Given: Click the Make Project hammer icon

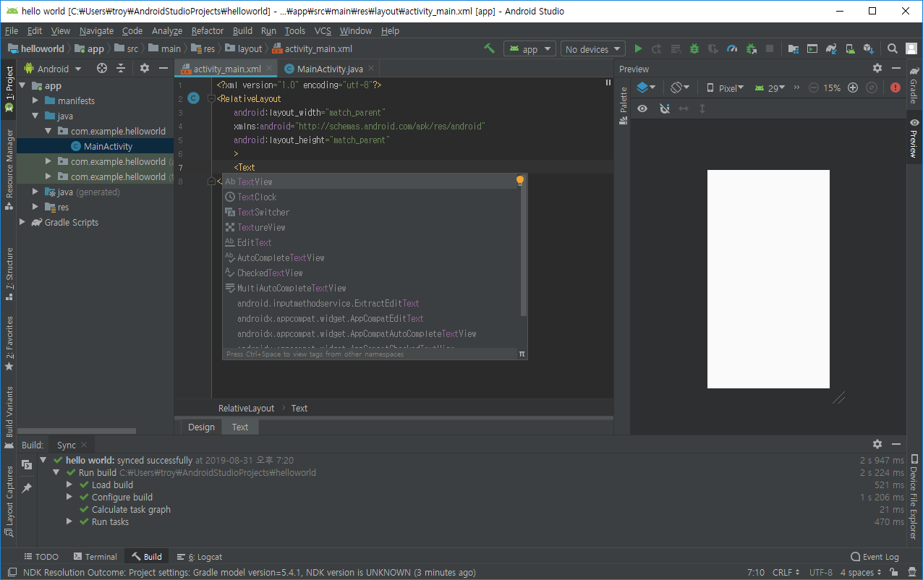Looking at the screenshot, I should point(490,48).
